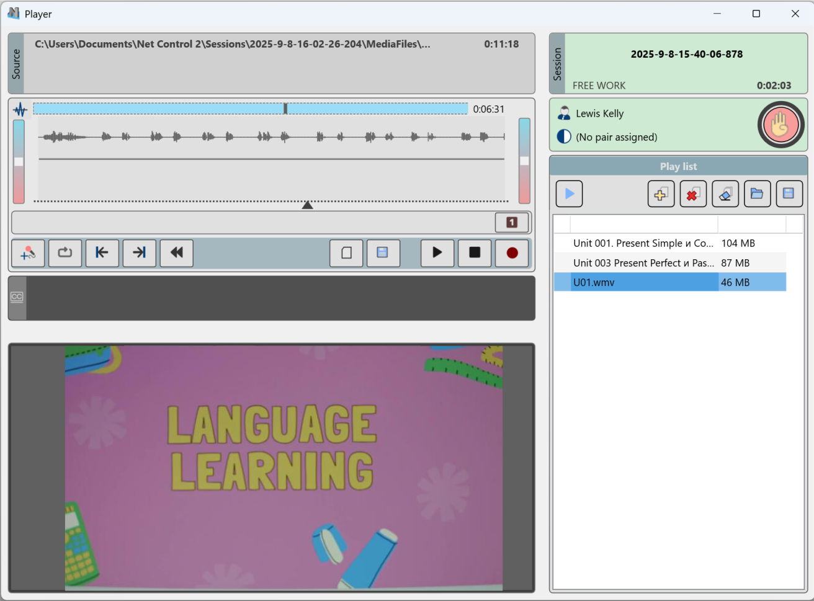814x601 pixels.
Task: Select U01.wmv in the play list
Action: [645, 282]
